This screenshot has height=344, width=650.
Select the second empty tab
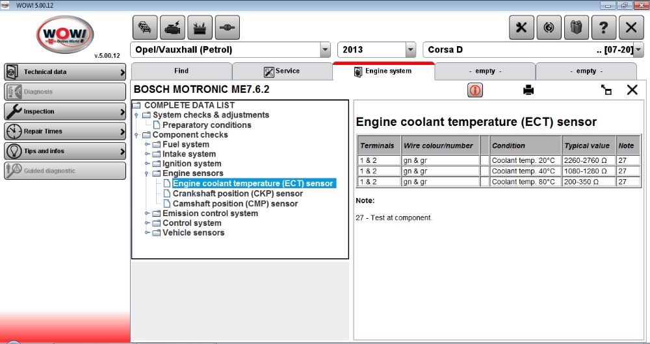(586, 71)
